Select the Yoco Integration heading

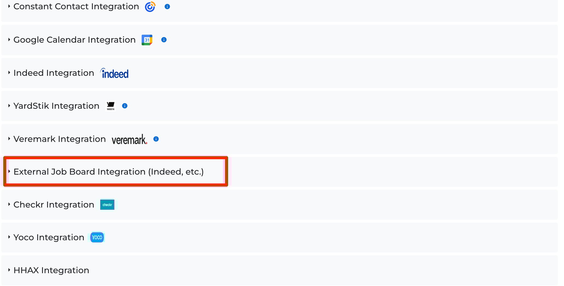click(49, 237)
